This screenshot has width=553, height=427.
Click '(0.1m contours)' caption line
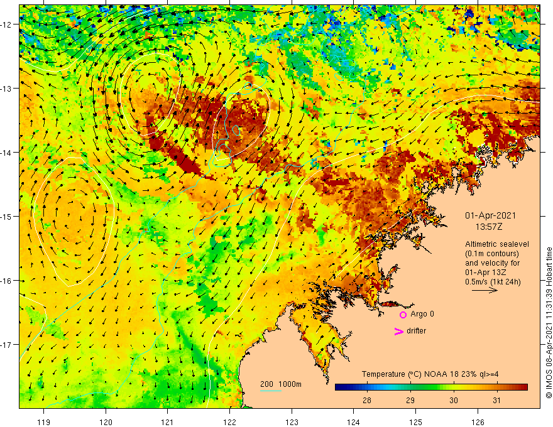[491, 254]
